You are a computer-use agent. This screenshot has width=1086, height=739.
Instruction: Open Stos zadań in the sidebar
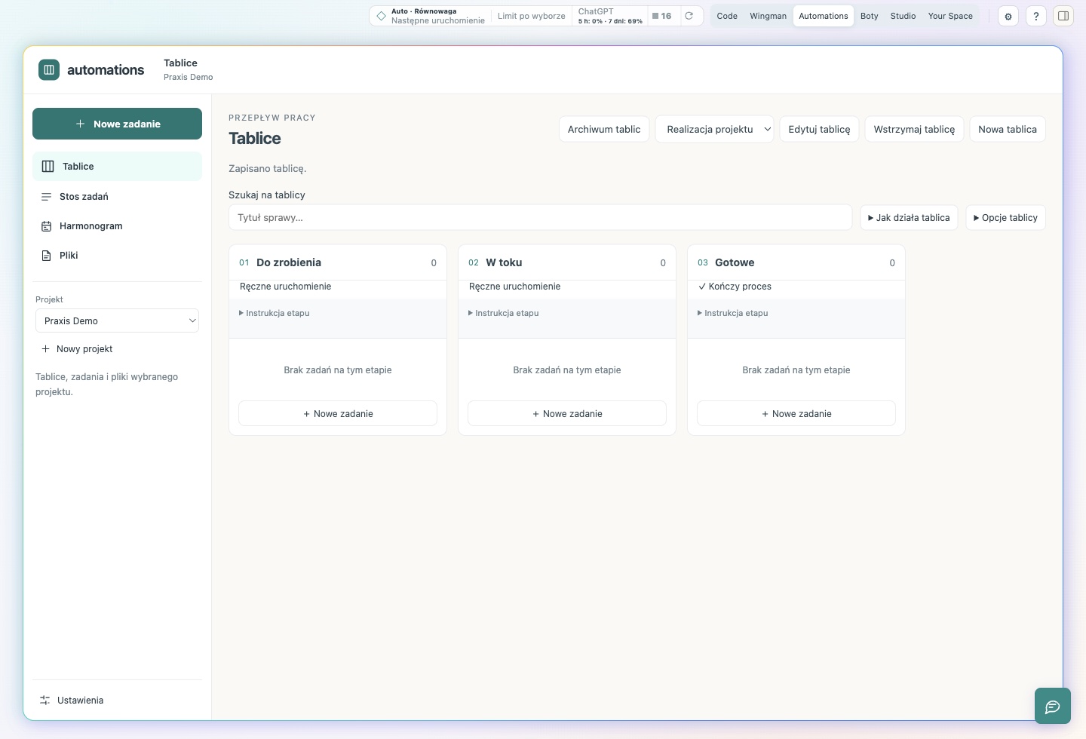coord(117,196)
